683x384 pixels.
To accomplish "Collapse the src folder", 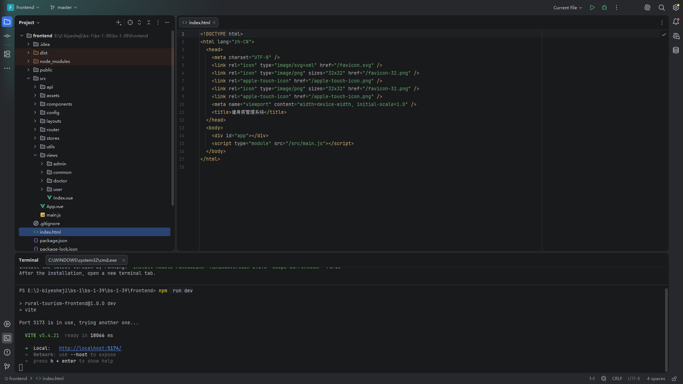I will [x=28, y=79].
